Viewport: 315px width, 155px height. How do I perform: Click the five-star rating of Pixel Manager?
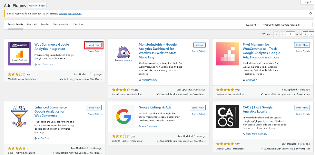[225, 90]
